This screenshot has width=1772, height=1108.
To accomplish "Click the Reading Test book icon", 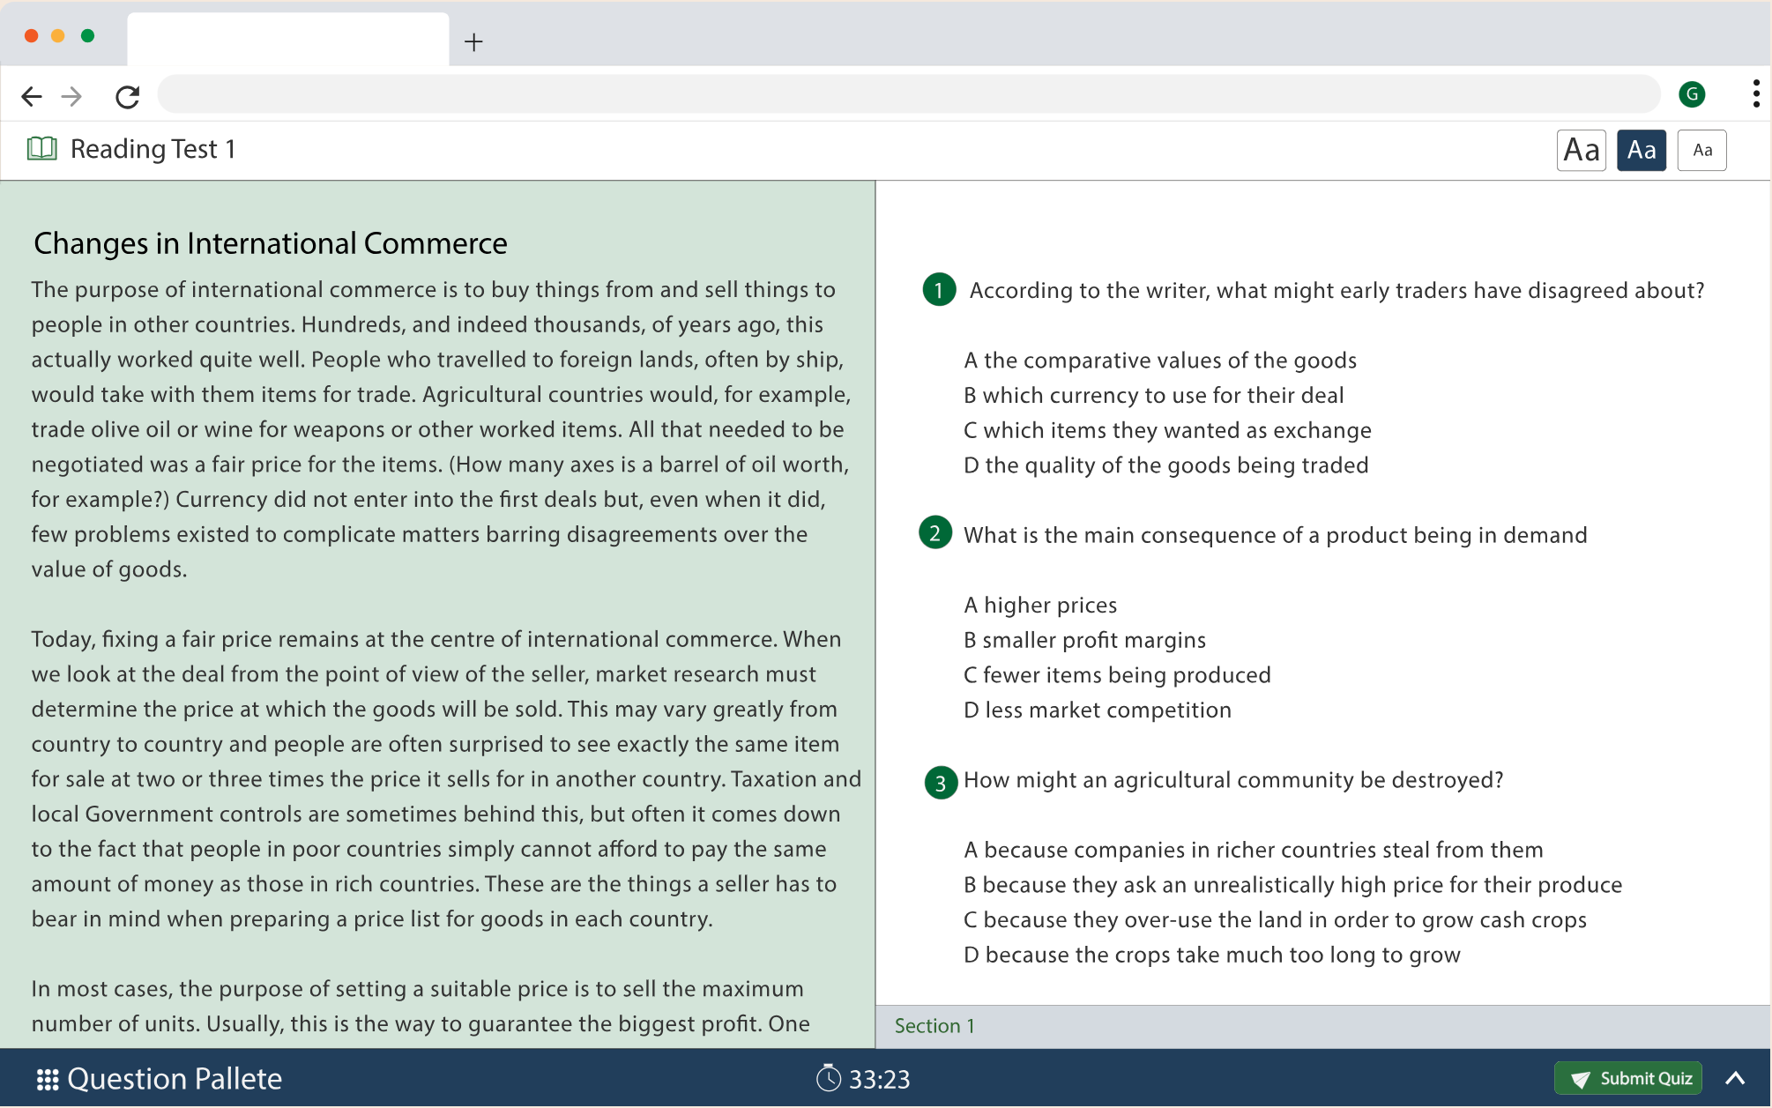I will pos(41,148).
